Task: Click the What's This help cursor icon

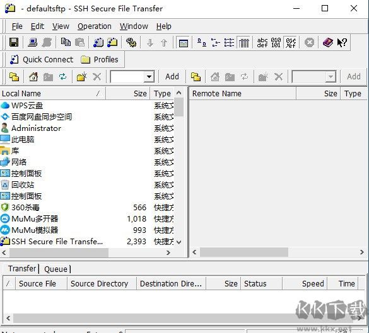Action: (342, 43)
